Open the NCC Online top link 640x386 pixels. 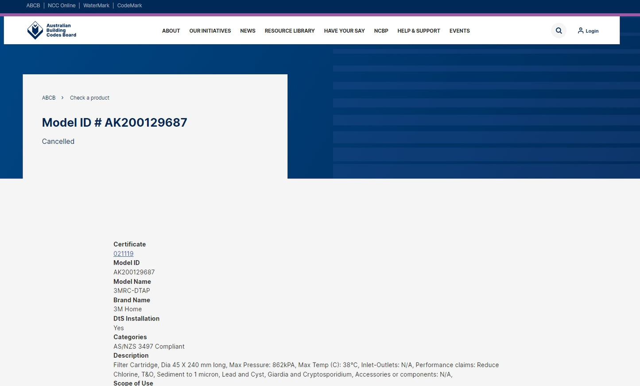[x=62, y=6]
